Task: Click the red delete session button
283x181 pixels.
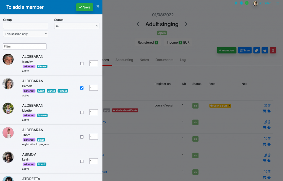Action: [273, 50]
